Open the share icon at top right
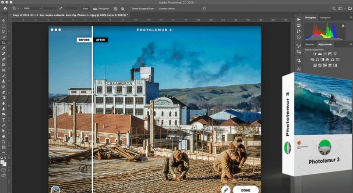The width and height of the screenshot is (353, 193). 350,8
